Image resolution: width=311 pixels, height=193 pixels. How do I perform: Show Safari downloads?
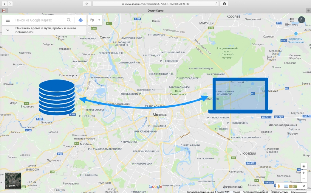pos(224,4)
